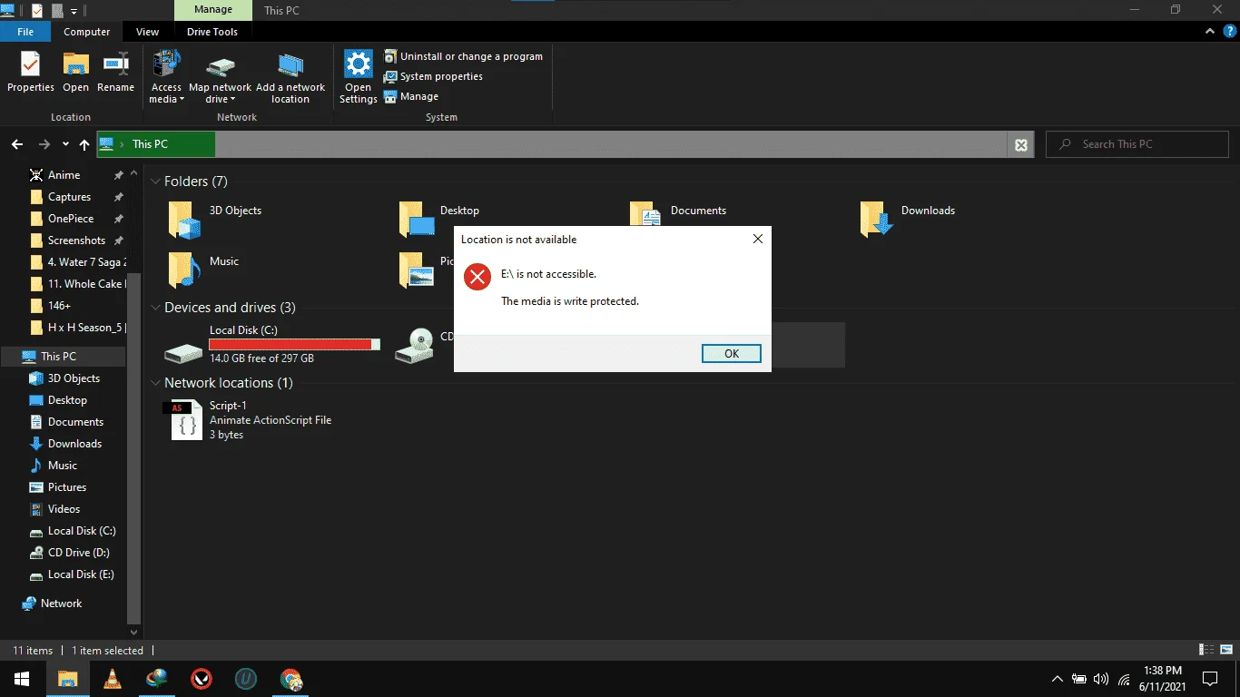Open the Map network drive dropdown

point(220,78)
